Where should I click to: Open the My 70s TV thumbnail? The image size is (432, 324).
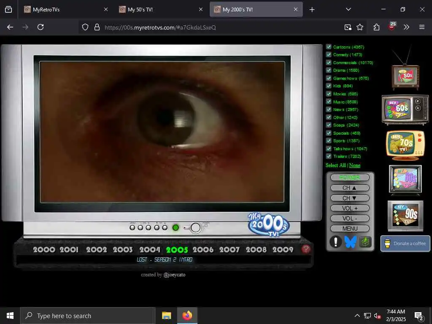click(x=405, y=145)
